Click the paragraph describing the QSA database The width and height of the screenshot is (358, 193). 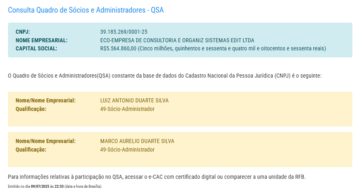point(164,76)
